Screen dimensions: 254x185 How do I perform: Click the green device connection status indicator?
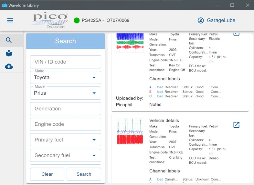[x=77, y=20]
